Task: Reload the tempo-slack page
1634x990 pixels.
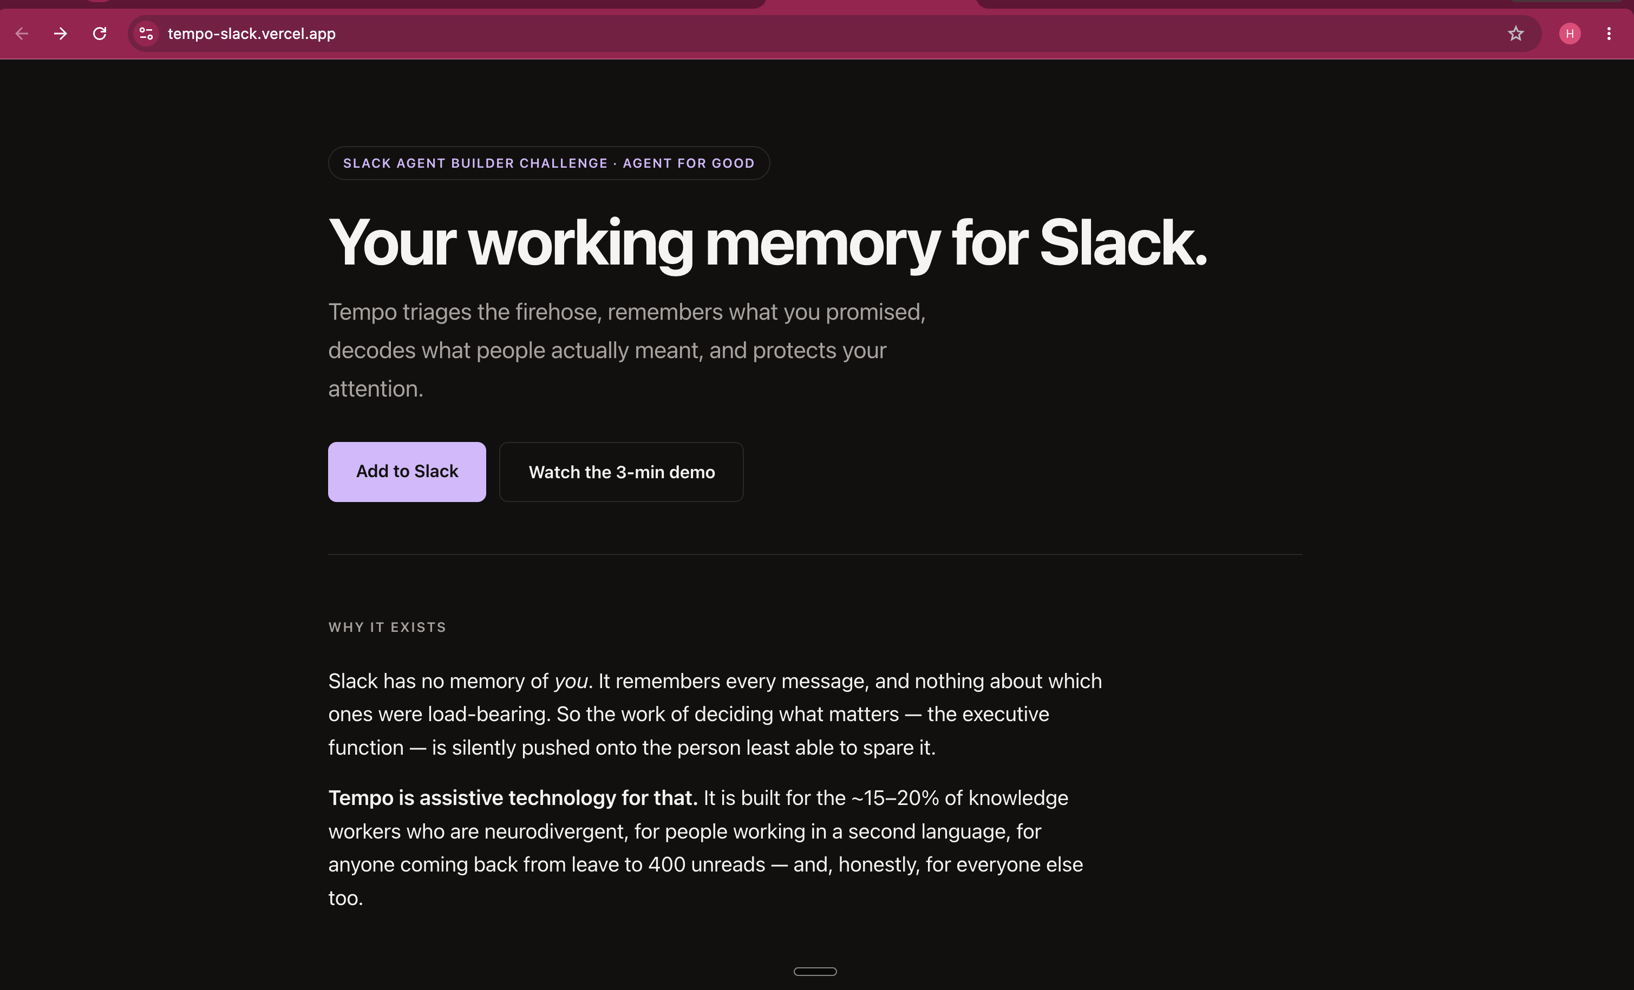Action: coord(100,34)
